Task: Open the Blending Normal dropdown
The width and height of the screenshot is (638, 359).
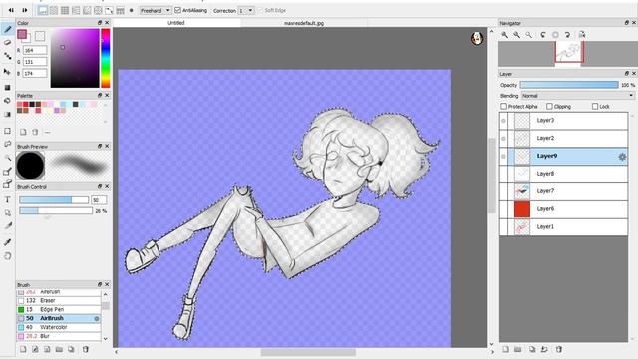Action: click(578, 96)
